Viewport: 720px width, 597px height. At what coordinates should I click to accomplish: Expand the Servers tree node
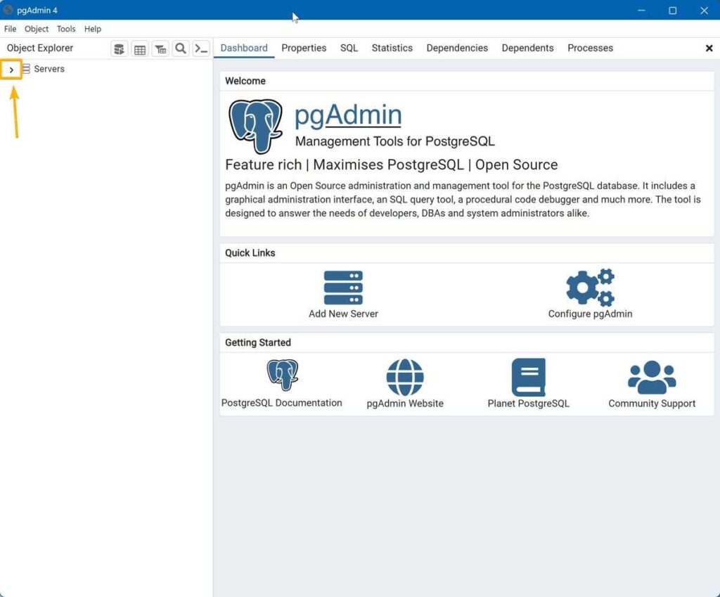click(x=11, y=70)
